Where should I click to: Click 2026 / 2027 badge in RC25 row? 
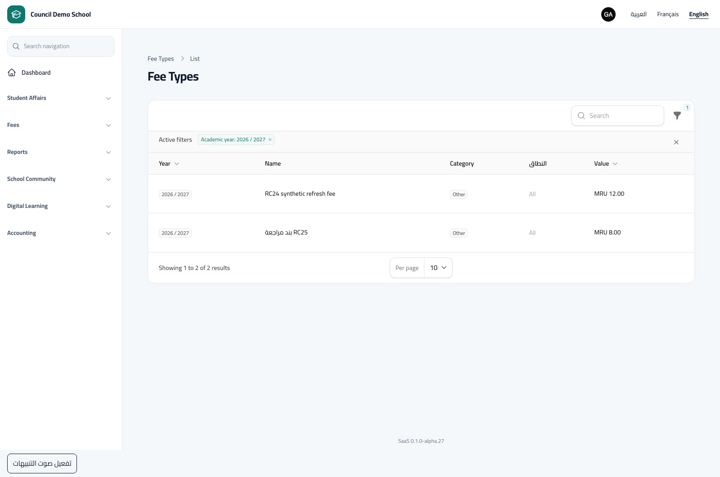coord(175,233)
